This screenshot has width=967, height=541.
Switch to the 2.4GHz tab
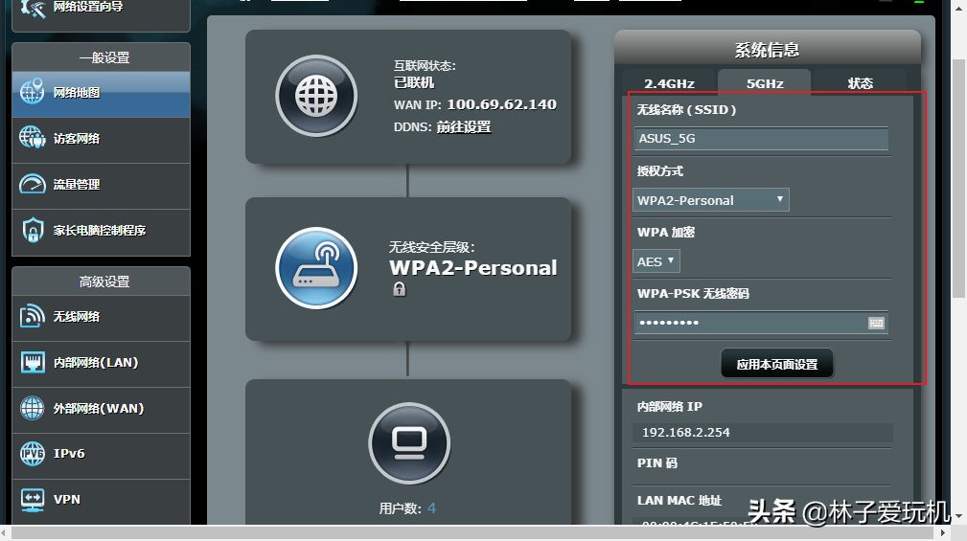tap(668, 83)
